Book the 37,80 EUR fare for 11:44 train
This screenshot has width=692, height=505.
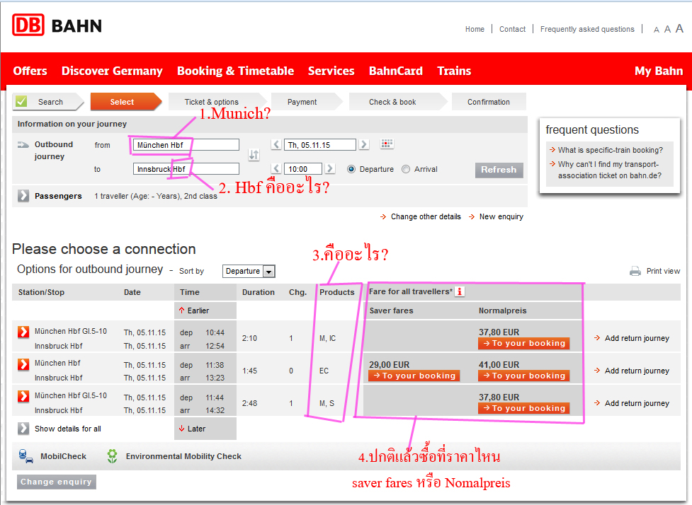coord(524,409)
